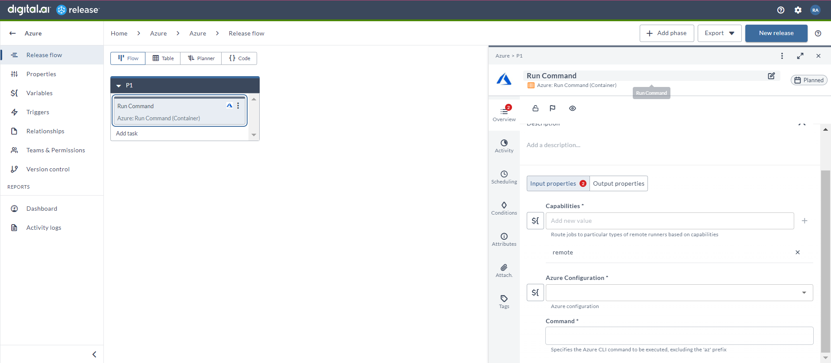Viewport: 831px width, 363px height.
Task: Click Azure icon on Run Command task card
Action: pyautogui.click(x=229, y=106)
